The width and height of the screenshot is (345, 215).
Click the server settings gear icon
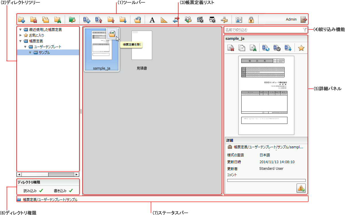click(200, 19)
